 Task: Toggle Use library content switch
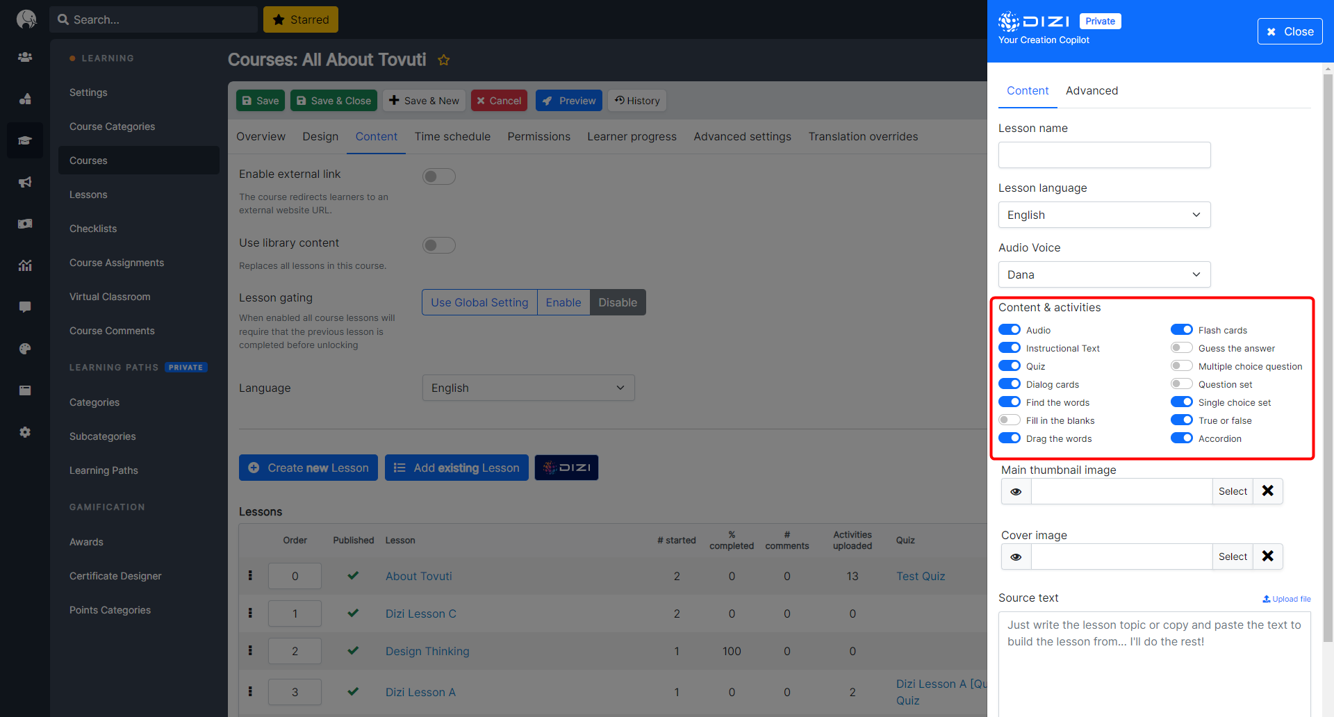439,245
